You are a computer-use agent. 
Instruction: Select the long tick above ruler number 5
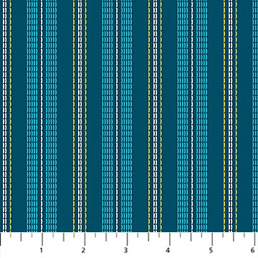tap(212, 239)
